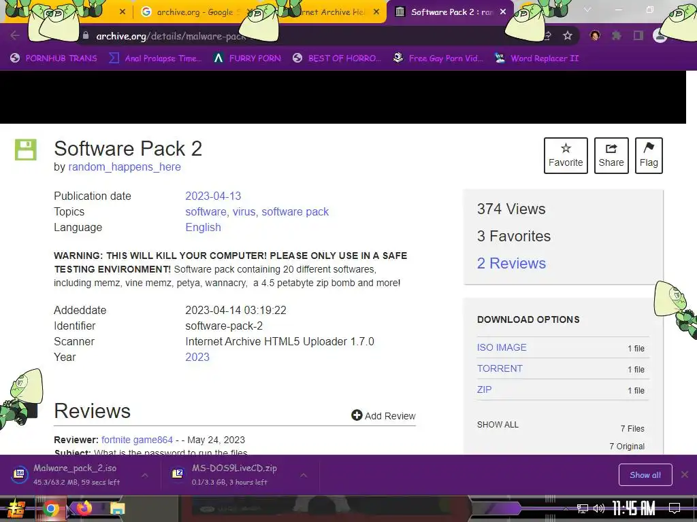Click SHOW ALL download options
The width and height of the screenshot is (697, 522).
pyautogui.click(x=498, y=425)
